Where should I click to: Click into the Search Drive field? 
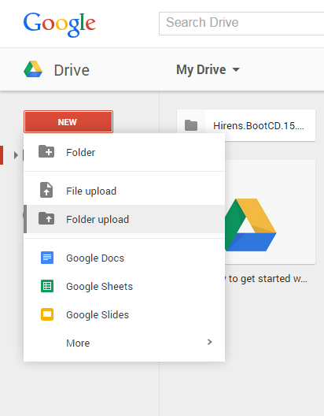click(x=241, y=24)
